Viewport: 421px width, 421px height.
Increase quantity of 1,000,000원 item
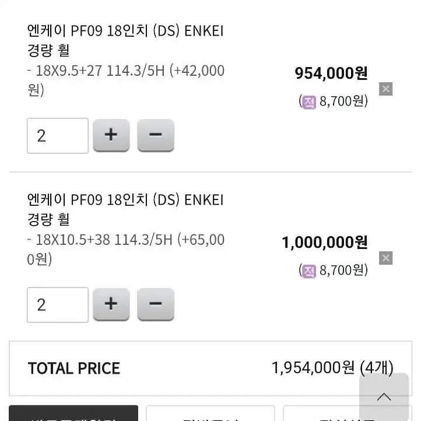(x=111, y=304)
